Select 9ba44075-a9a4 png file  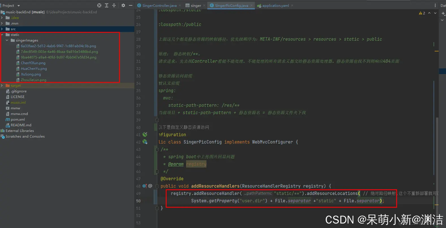59,57
